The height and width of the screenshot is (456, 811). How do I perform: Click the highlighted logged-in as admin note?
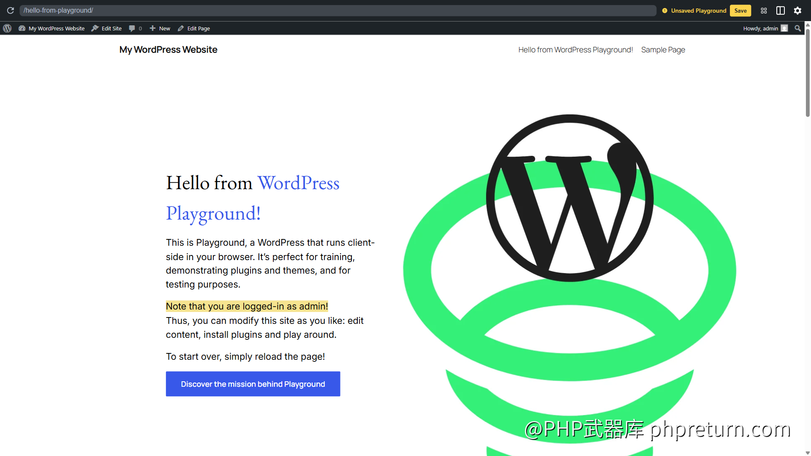pyautogui.click(x=247, y=306)
